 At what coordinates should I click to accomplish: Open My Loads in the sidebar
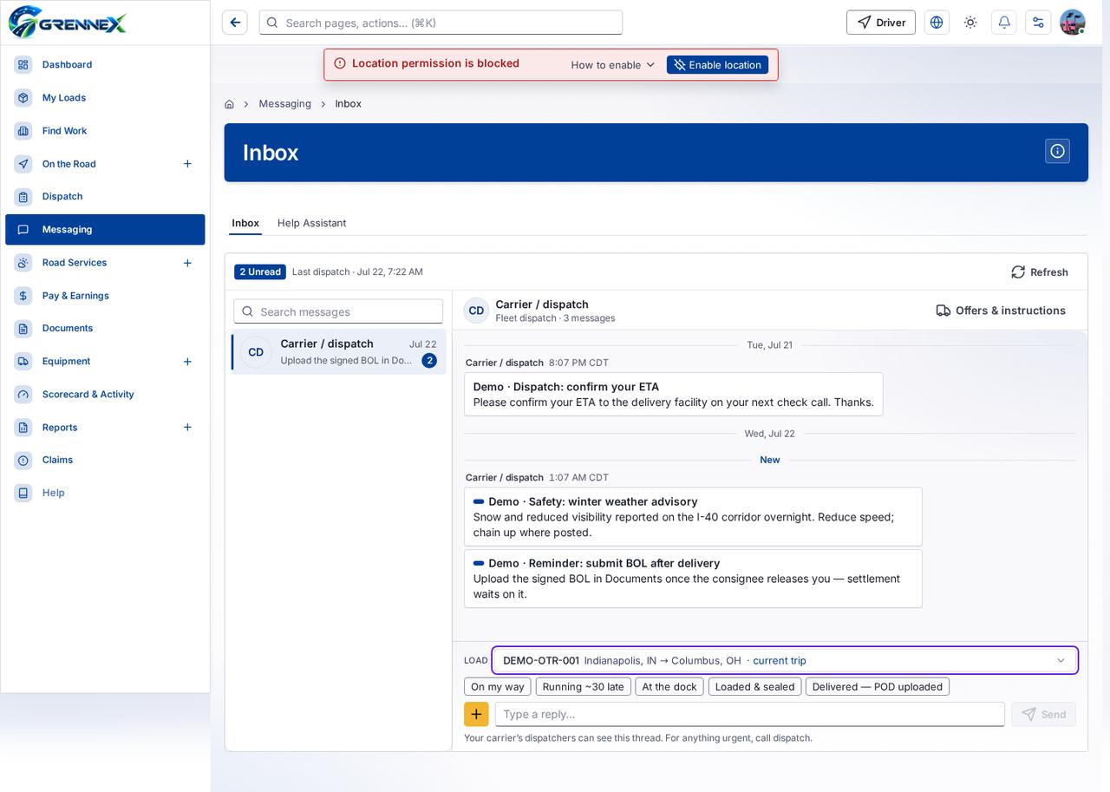[x=105, y=98]
